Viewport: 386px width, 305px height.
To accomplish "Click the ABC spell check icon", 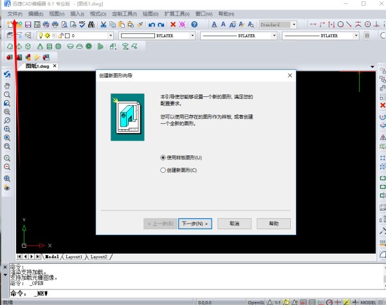I will (82, 24).
